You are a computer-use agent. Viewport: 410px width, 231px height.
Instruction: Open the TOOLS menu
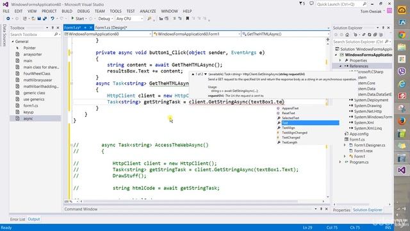point(115,12)
